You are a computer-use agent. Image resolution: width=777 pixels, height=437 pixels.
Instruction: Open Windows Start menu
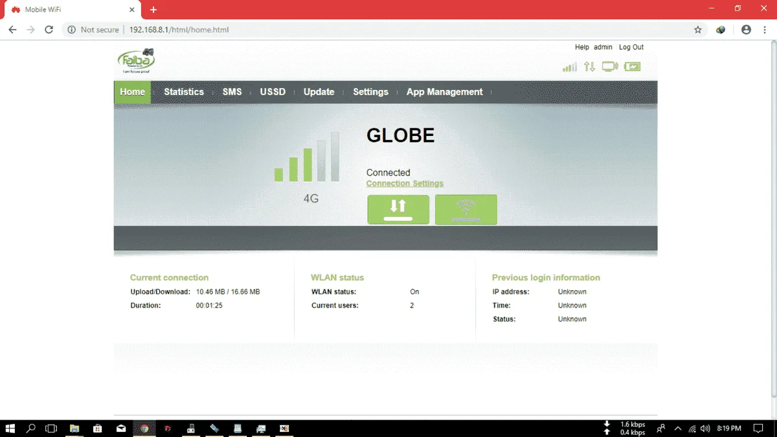point(10,428)
